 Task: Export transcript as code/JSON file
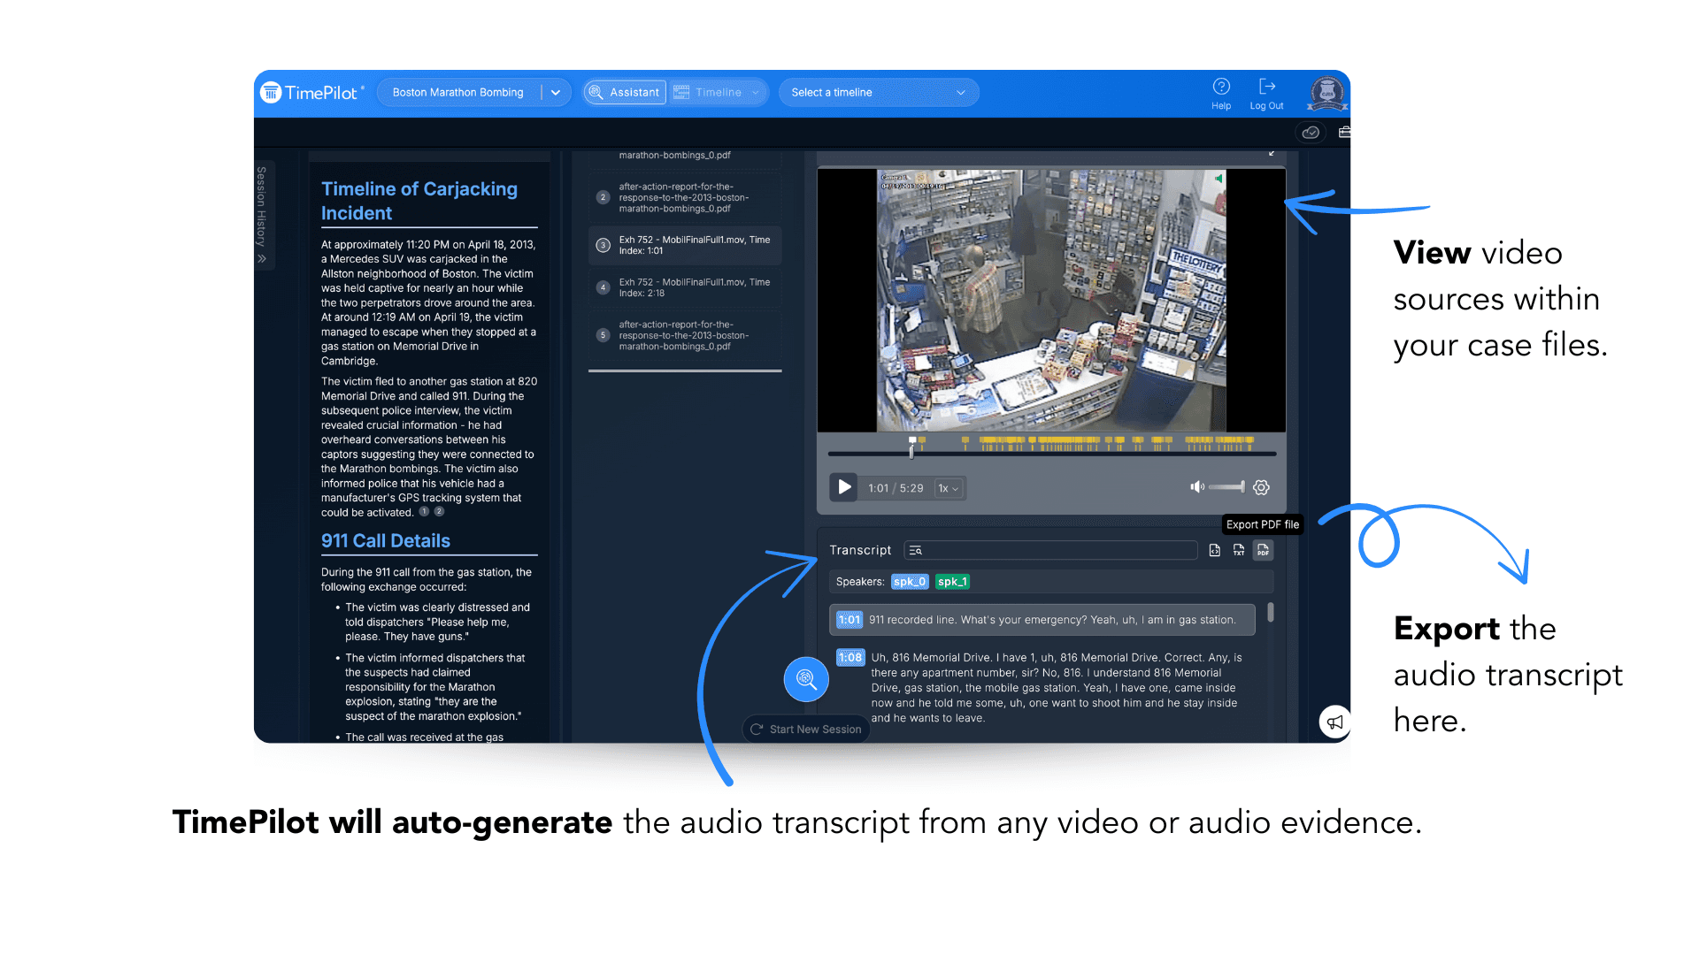point(1215,550)
